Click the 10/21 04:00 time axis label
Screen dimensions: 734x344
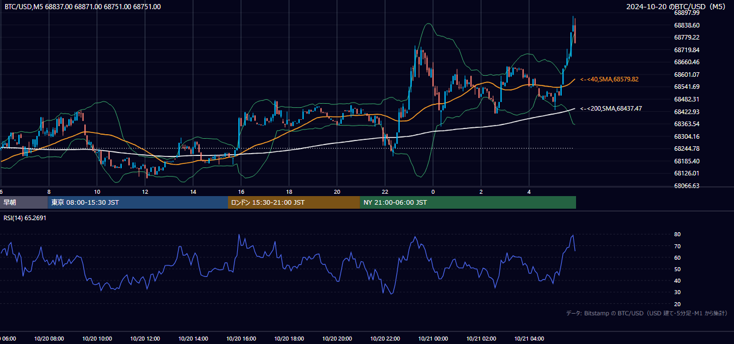click(x=529, y=339)
